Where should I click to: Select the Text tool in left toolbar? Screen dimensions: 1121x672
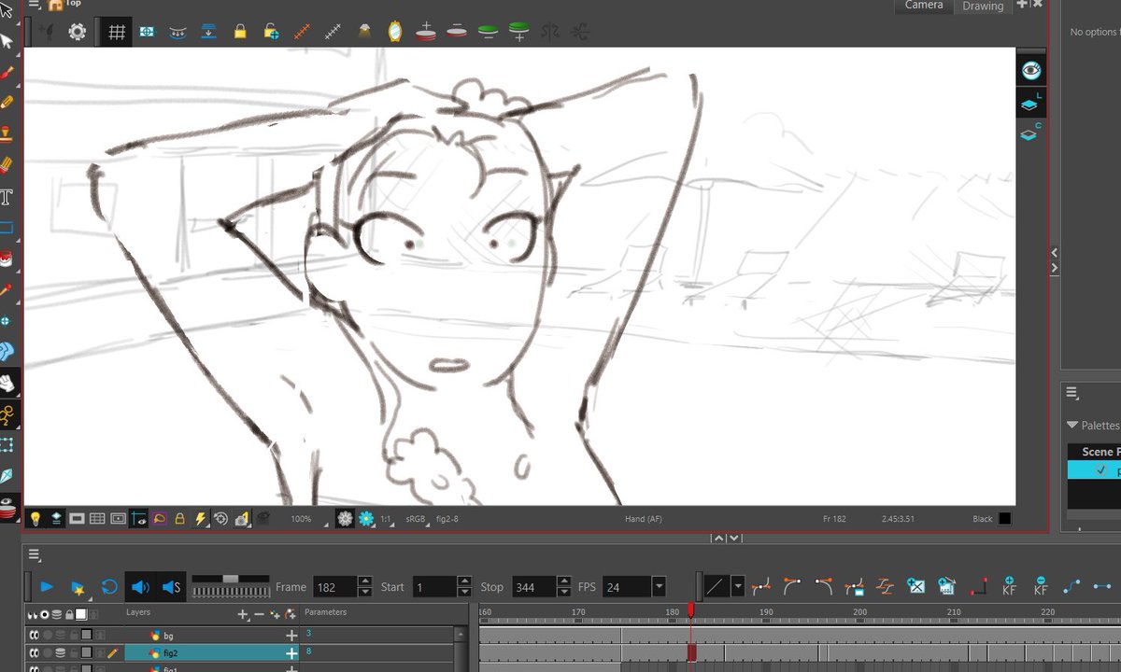(7, 197)
